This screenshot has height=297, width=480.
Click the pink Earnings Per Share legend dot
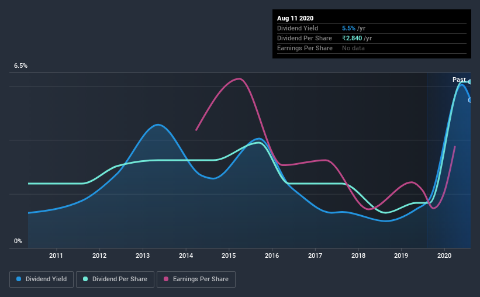(x=166, y=279)
